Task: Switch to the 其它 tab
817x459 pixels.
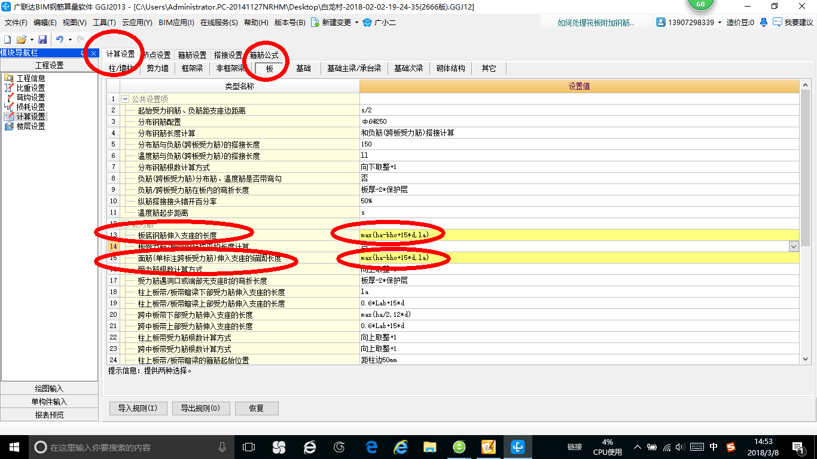Action: coord(489,69)
